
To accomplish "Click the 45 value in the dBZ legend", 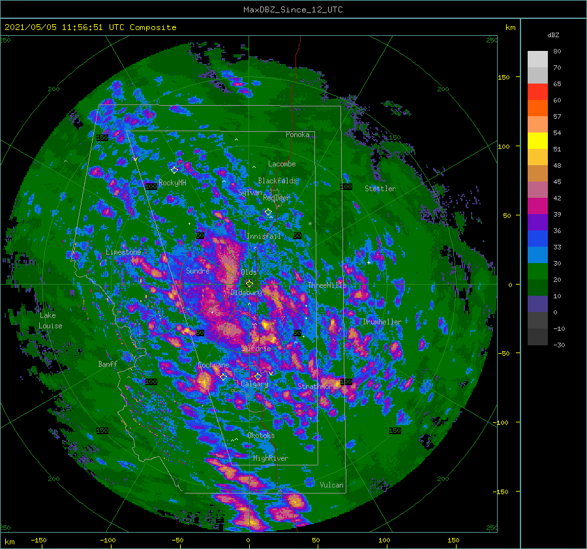I will [x=557, y=181].
